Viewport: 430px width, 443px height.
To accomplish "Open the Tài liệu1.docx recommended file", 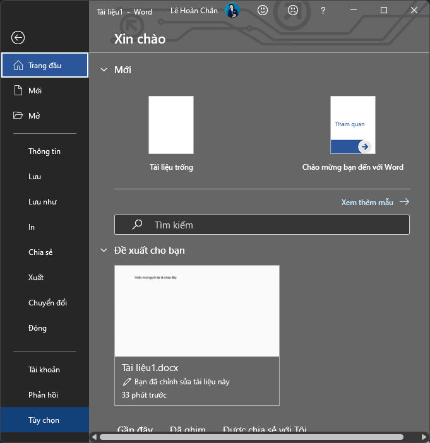I will coord(196,334).
